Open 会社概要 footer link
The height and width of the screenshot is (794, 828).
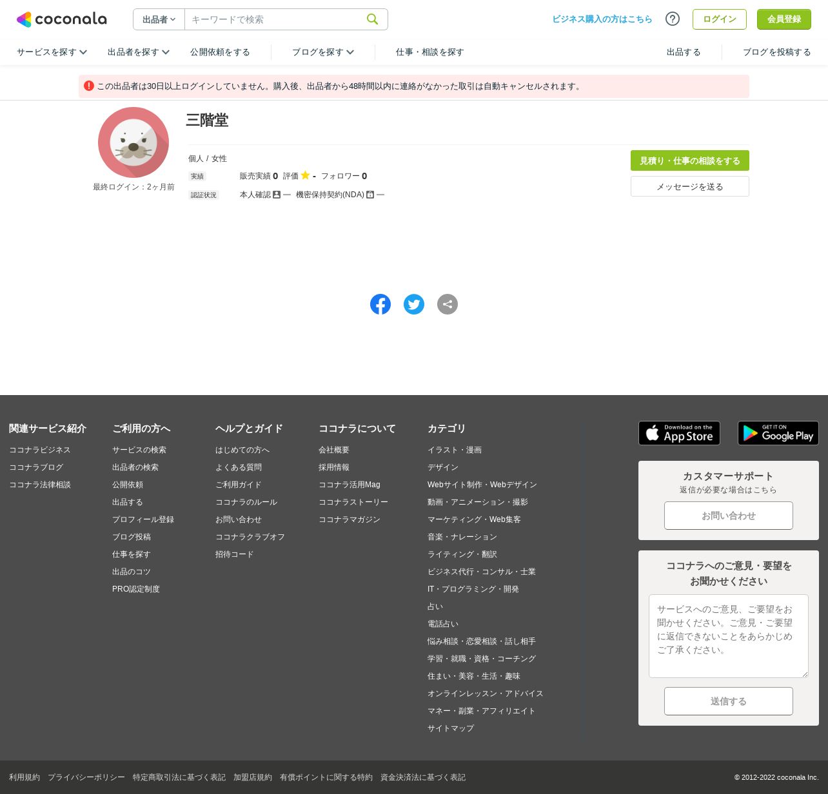(x=334, y=450)
